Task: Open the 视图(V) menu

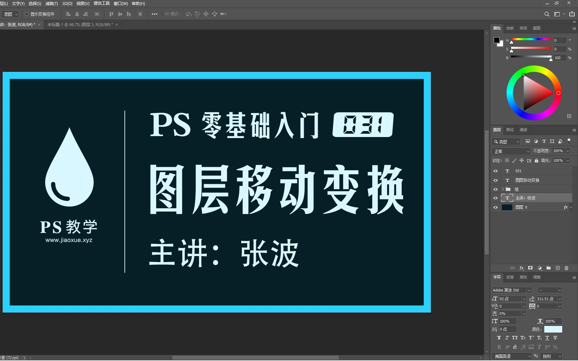Action: tap(83, 4)
